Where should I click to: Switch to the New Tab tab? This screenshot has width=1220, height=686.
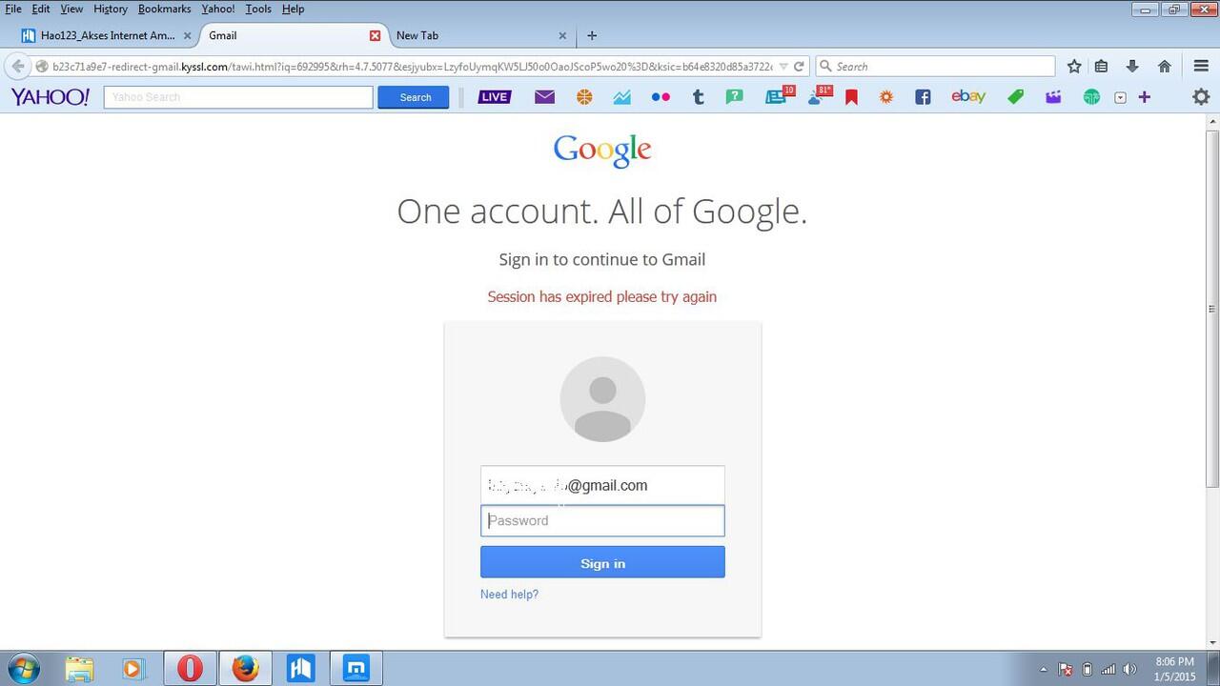(479, 35)
